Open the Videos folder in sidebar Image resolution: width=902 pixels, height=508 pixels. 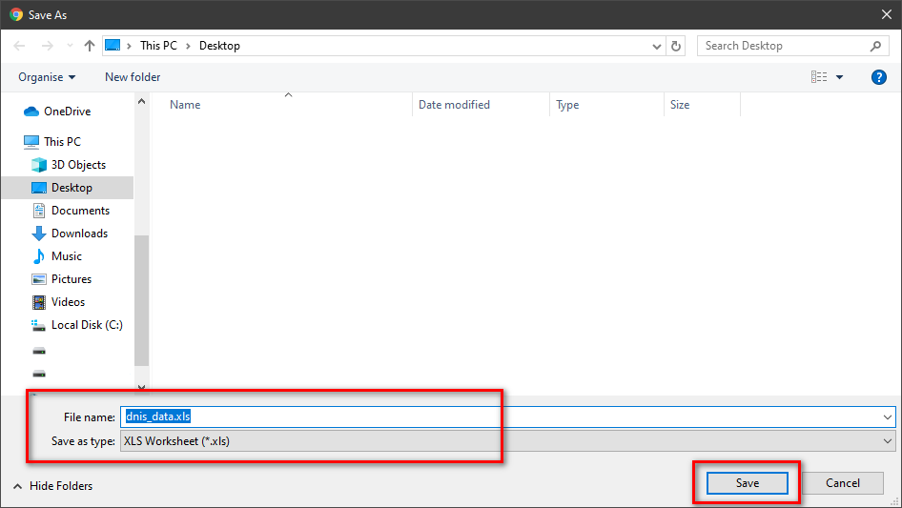click(x=68, y=302)
